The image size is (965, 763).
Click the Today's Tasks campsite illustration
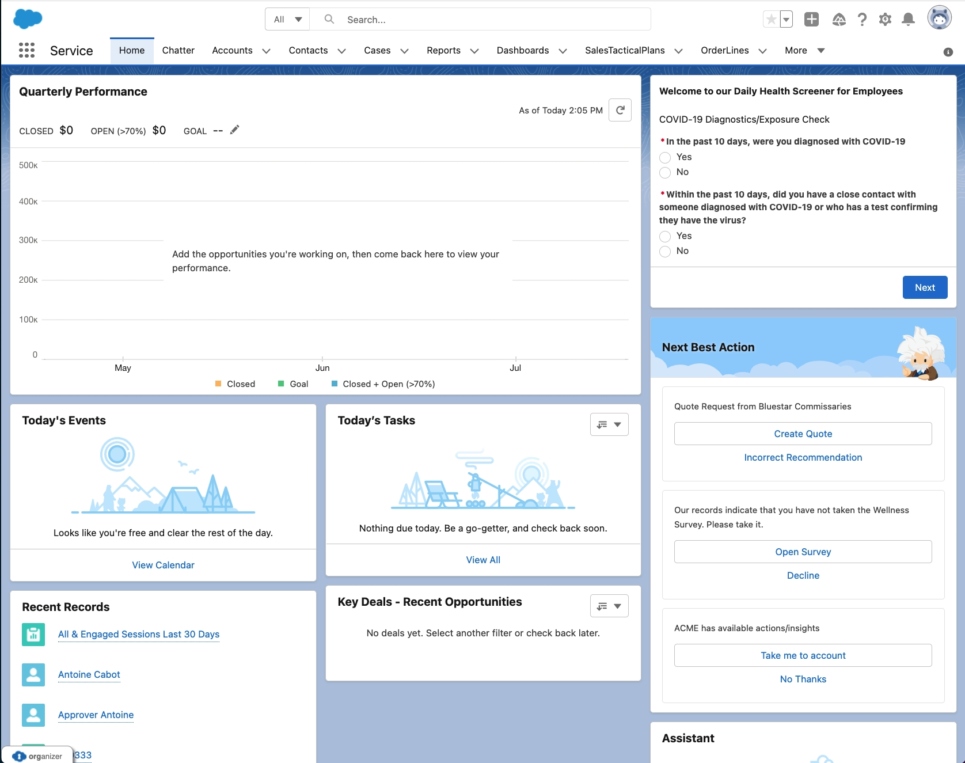(483, 480)
